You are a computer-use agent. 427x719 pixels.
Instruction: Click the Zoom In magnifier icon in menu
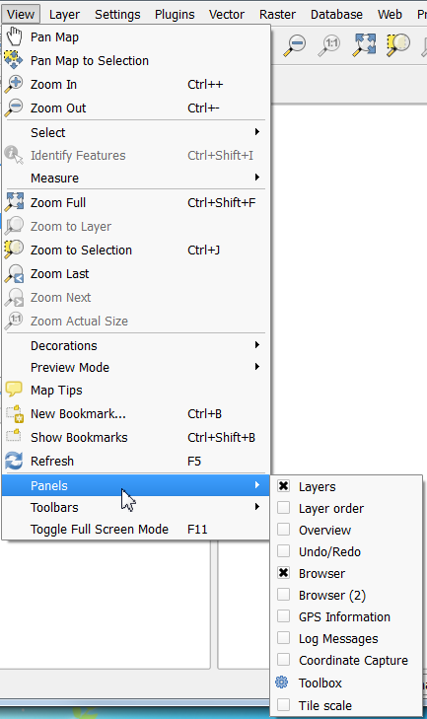(x=14, y=85)
